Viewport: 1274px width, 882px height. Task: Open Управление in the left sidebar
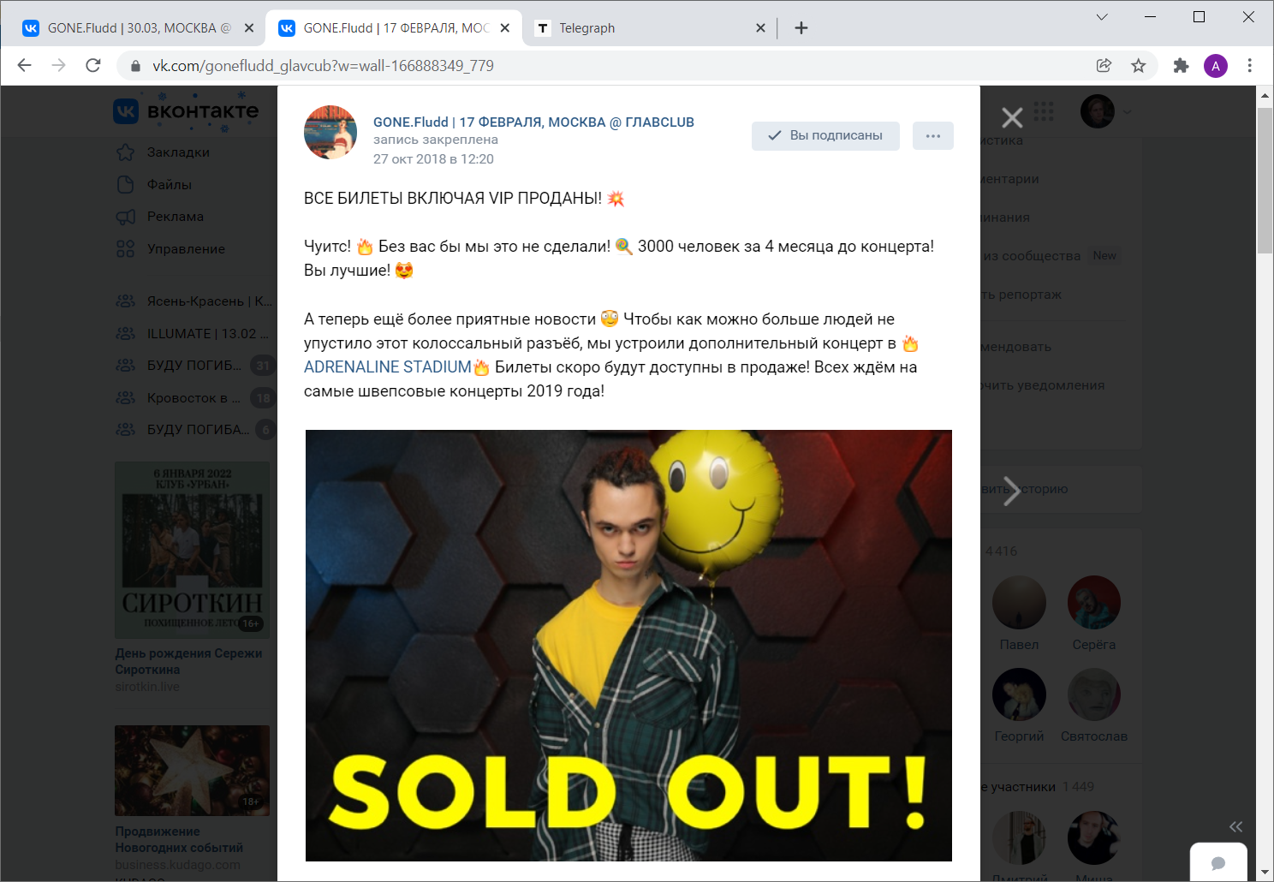click(186, 249)
